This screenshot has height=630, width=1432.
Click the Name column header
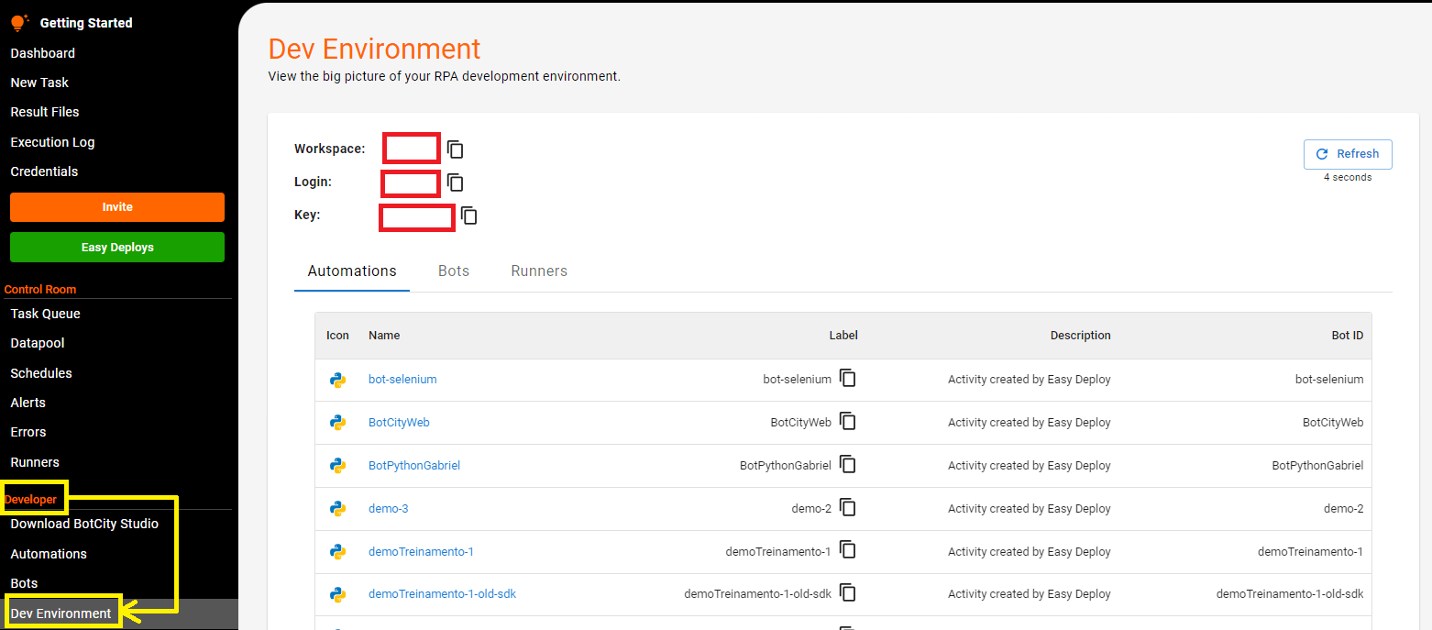pyautogui.click(x=384, y=336)
